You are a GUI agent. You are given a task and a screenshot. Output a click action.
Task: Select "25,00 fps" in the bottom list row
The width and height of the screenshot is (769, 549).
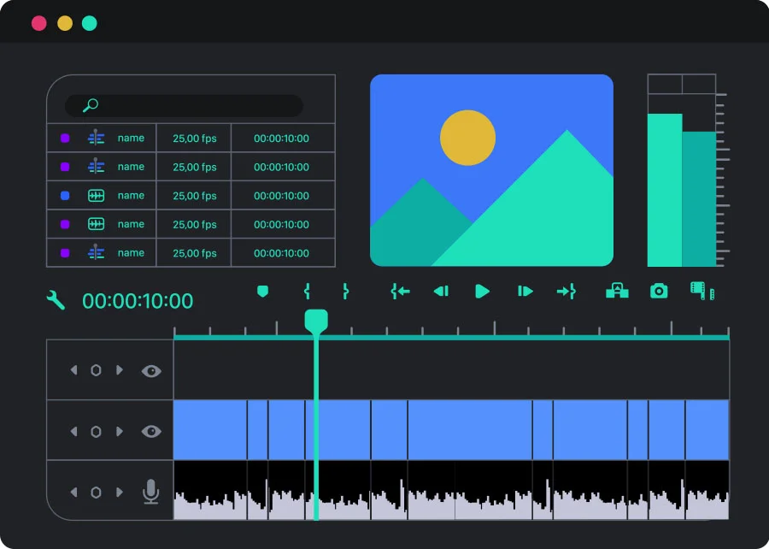coord(195,253)
